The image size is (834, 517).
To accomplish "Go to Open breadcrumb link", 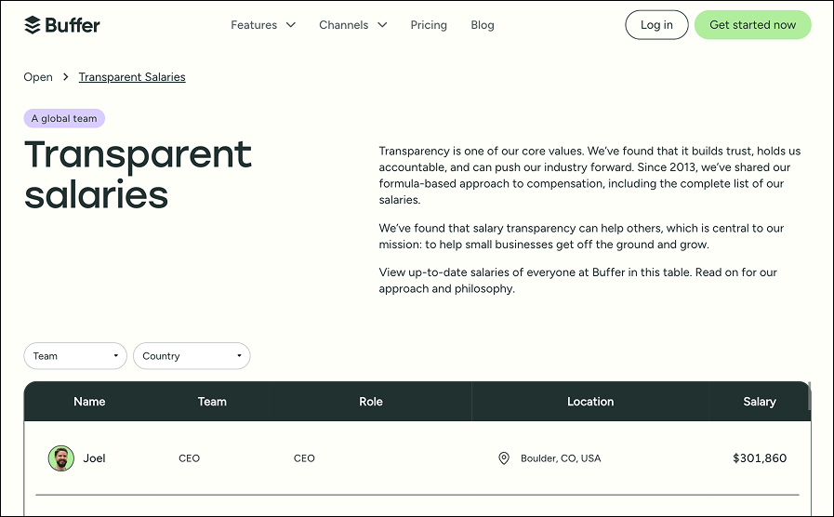I will coord(38,77).
